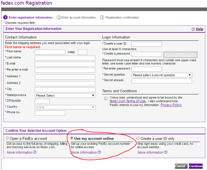Click the step 1 registration circle icon
The width and height of the screenshot is (207, 170).
tap(5, 17)
